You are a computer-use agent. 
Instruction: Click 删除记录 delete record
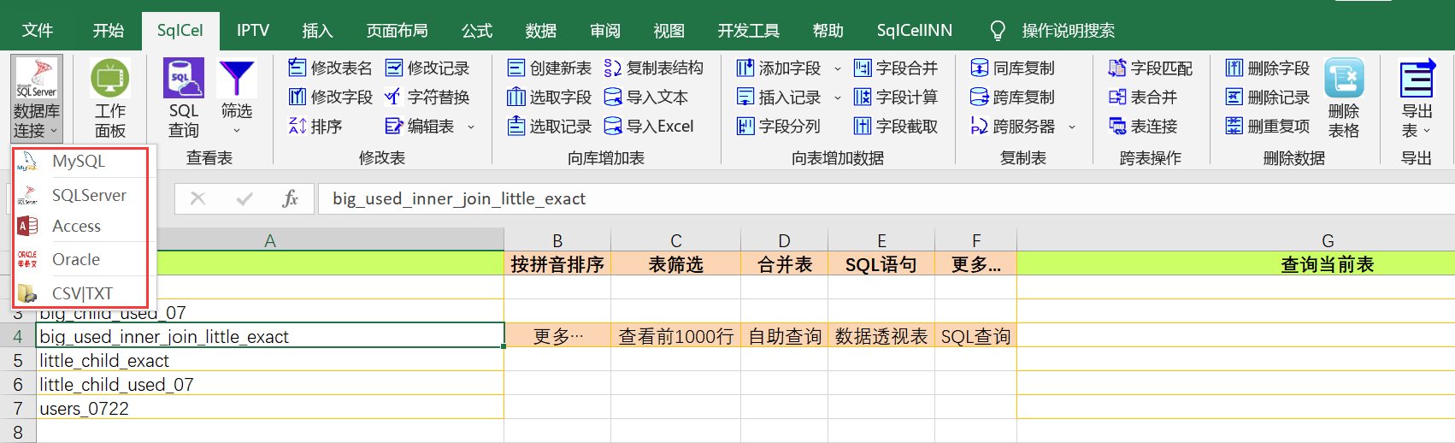[1268, 97]
